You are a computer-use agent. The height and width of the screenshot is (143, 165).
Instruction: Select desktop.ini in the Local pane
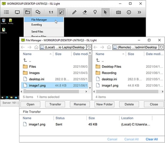[54, 79]
